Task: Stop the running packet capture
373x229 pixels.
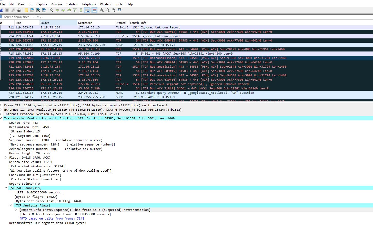Action: pos(7,10)
